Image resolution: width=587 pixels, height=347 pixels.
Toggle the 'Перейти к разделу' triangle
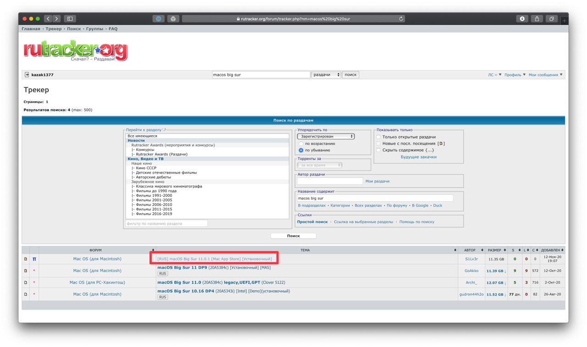point(164,130)
